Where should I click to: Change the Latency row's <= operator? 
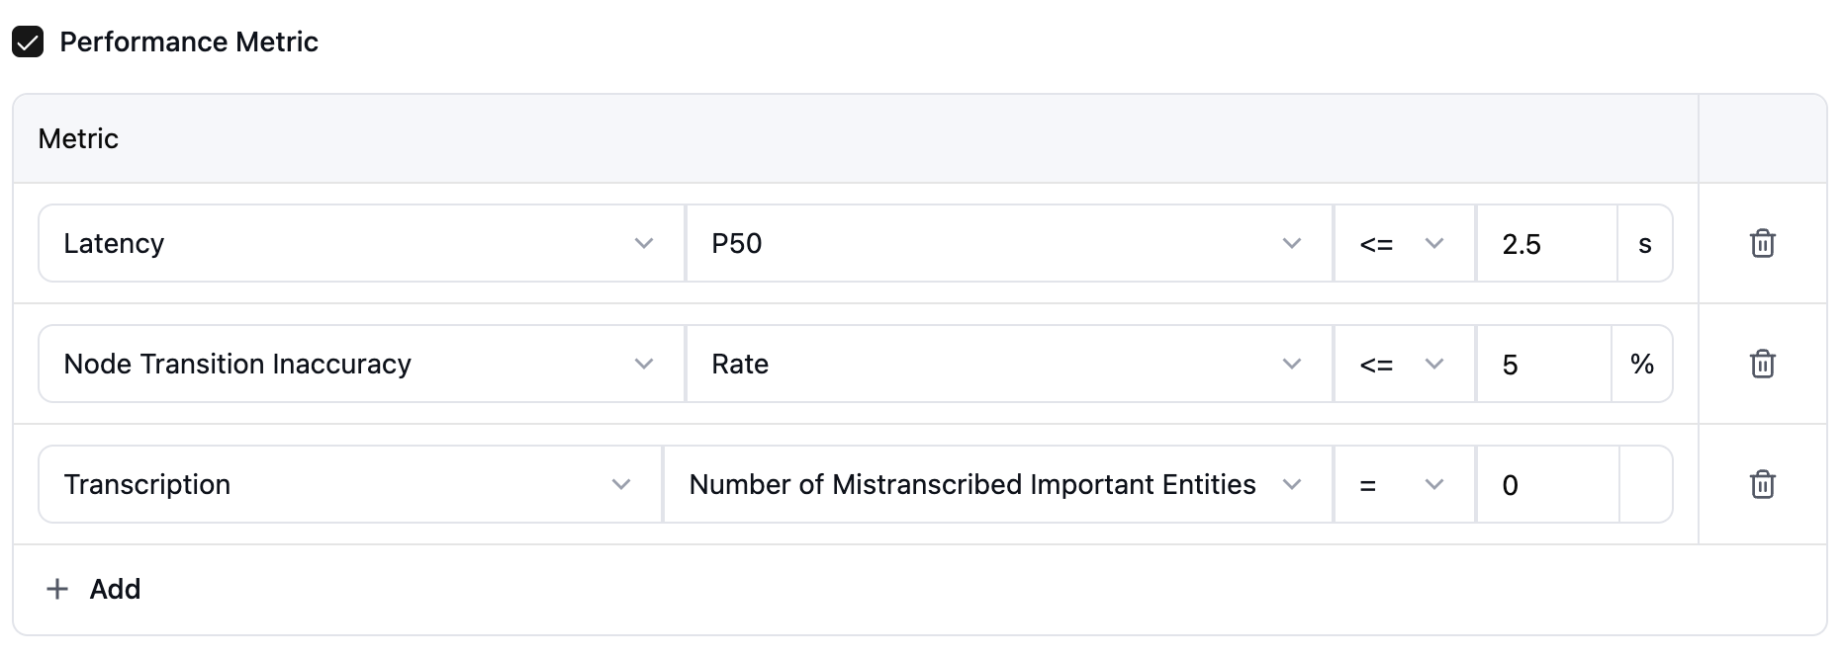(x=1403, y=243)
